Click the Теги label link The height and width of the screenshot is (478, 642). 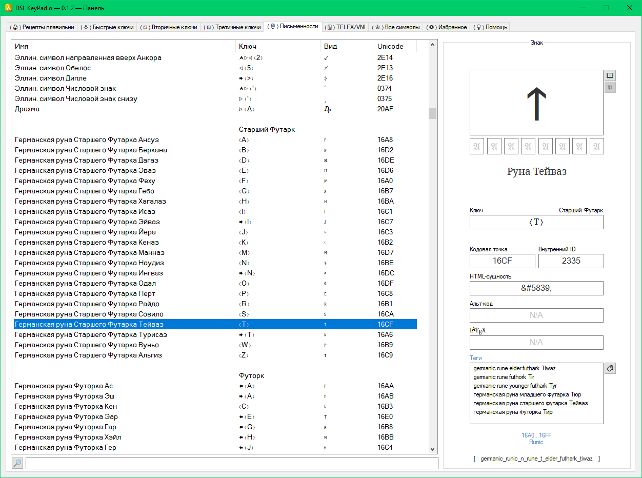click(x=475, y=358)
